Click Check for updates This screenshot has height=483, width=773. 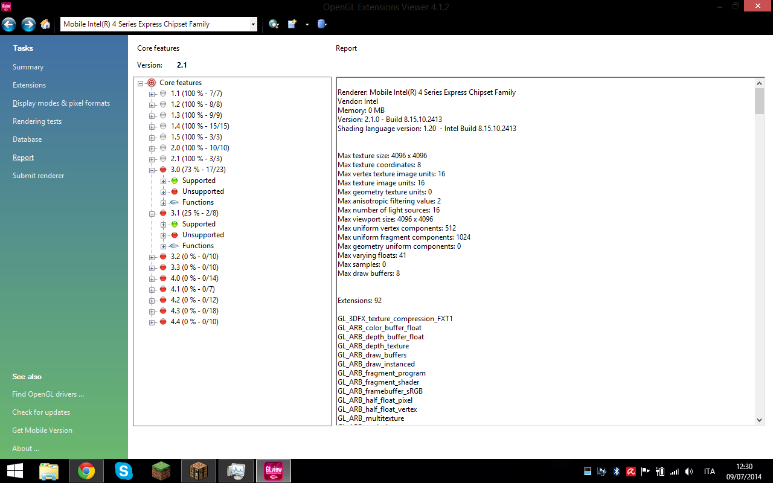[41, 412]
